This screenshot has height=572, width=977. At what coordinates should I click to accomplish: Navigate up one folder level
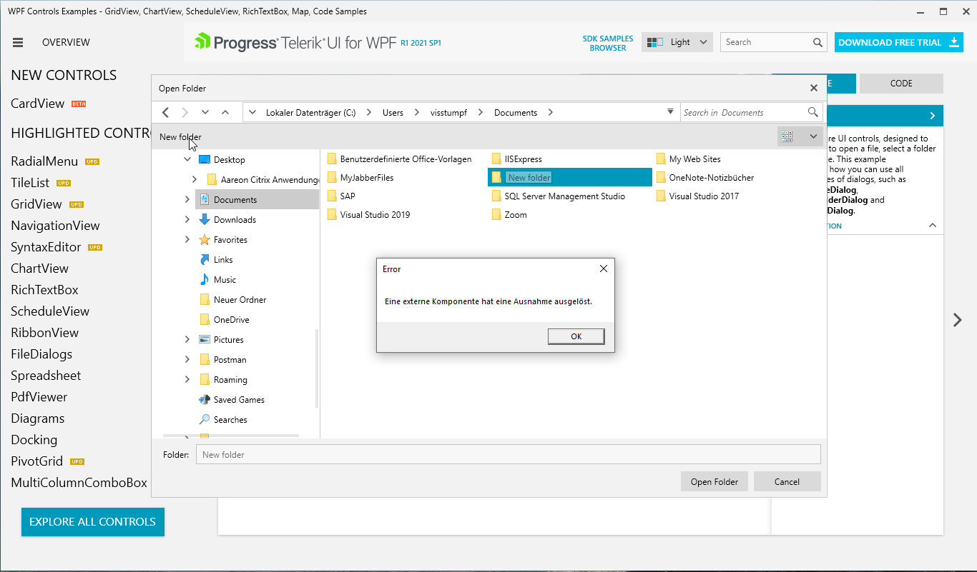tap(225, 112)
